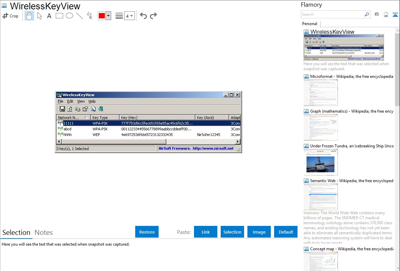This screenshot has height=271, width=400.
Task: Open the Semantic Web snapshot thumbnail
Action: [x=321, y=197]
